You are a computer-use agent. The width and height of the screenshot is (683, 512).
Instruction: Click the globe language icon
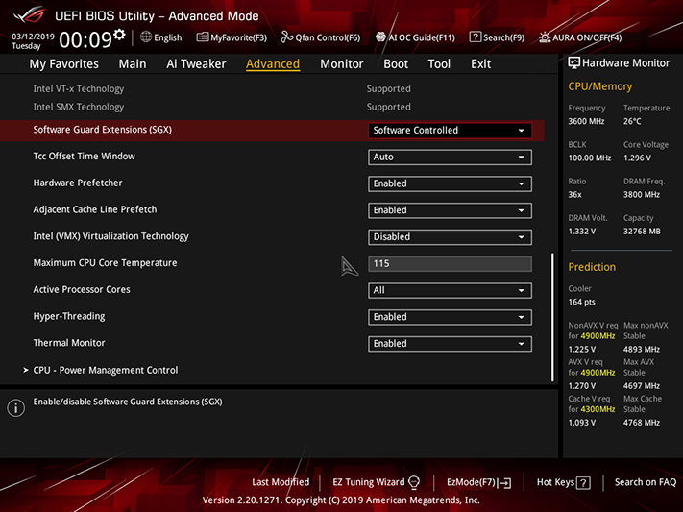[146, 37]
